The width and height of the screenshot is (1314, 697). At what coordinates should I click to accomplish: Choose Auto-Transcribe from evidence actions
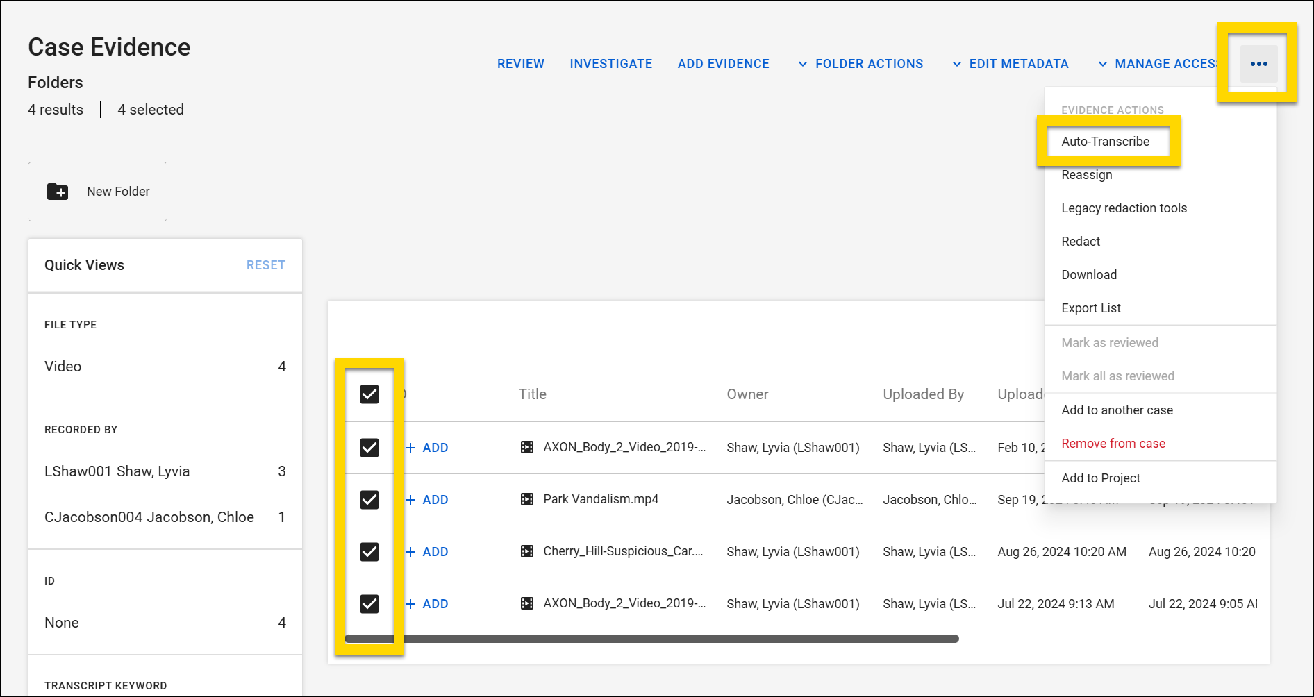(x=1105, y=142)
